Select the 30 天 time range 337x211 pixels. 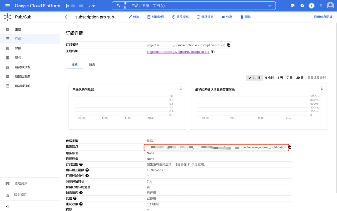(x=300, y=78)
